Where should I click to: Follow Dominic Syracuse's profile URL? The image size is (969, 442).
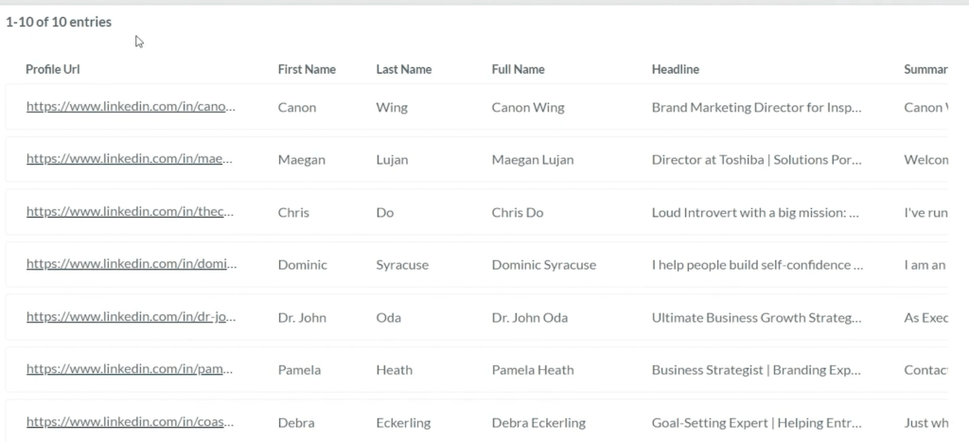pos(131,265)
